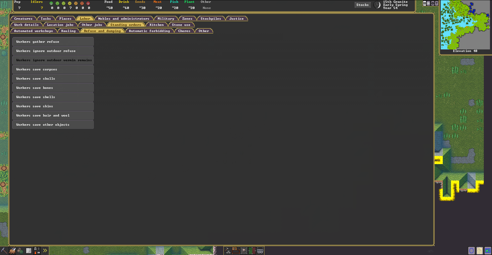Open the Automatic forbidding sub-tab
The image size is (492, 255).
pos(149,31)
